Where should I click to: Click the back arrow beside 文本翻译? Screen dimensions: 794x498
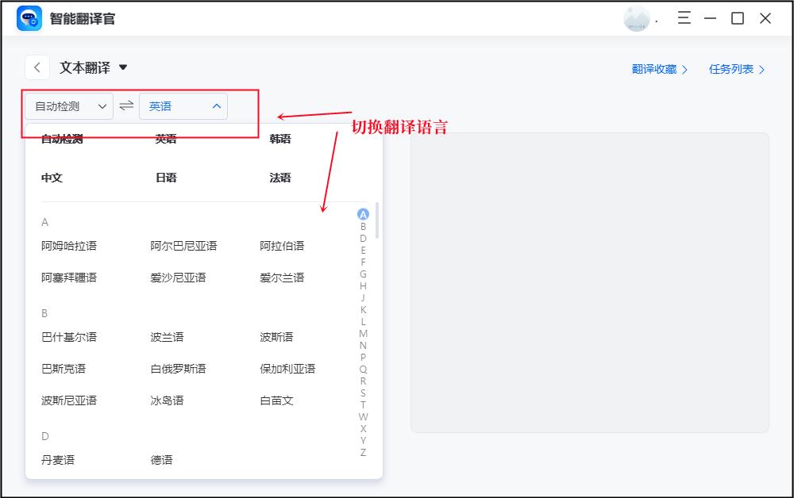tap(37, 67)
